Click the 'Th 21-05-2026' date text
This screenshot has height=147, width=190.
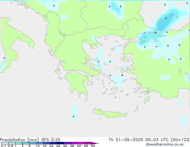click(126, 140)
